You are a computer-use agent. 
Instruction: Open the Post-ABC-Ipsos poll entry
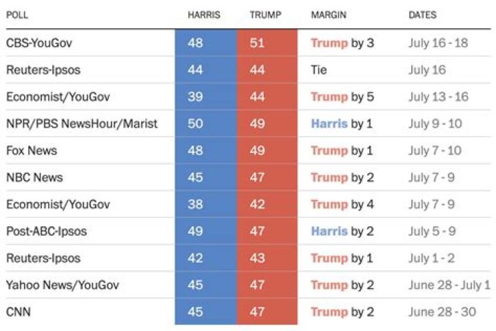click(x=47, y=231)
